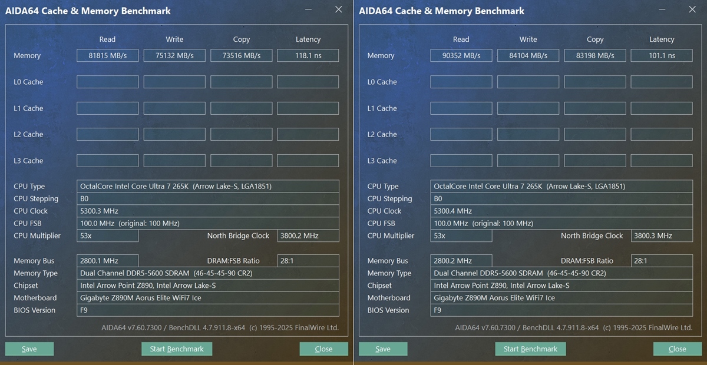This screenshot has width=707, height=365.
Task: Click L3 Cache copy field in right window
Action: tap(595, 161)
